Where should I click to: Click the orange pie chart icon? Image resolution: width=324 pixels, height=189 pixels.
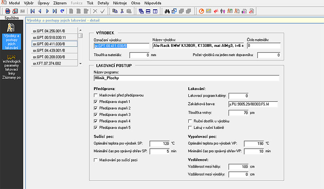click(202, 10)
